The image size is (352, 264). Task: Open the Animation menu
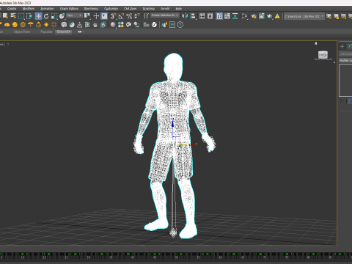(47, 9)
